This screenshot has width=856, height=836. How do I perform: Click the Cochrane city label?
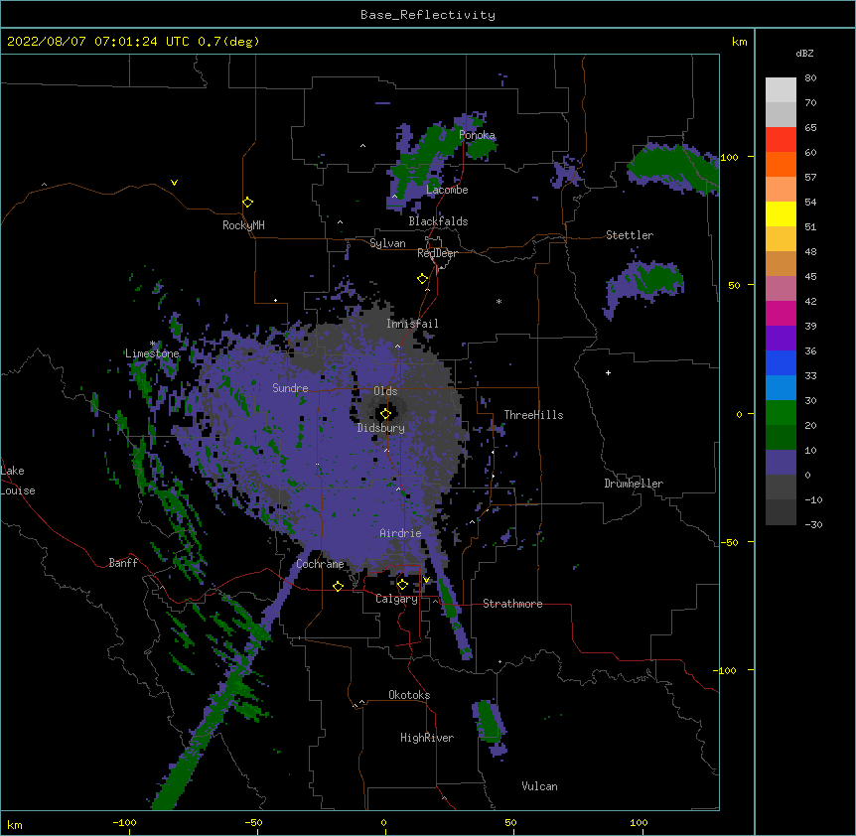[x=320, y=564]
